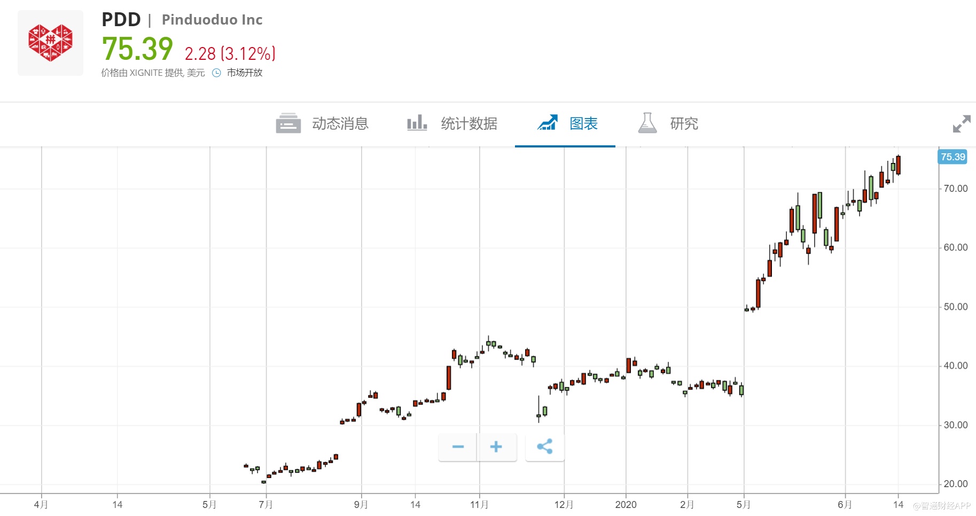Click the research flask icon
976x516 pixels.
[x=647, y=123]
